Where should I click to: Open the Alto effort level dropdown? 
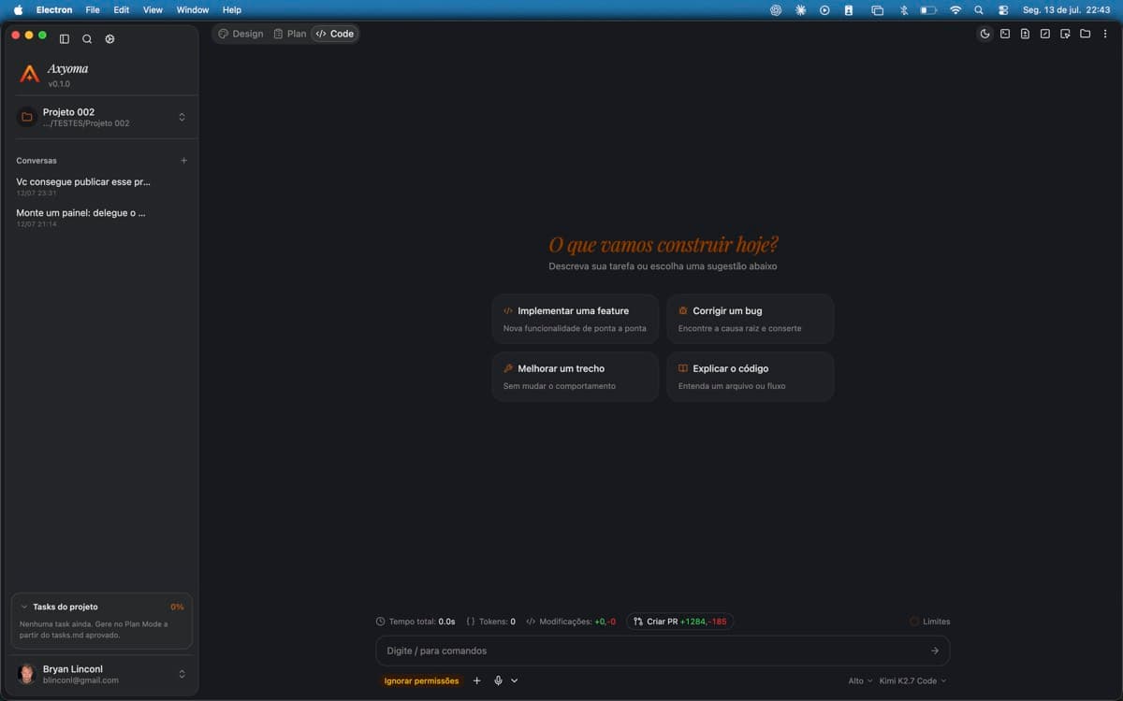coord(860,680)
